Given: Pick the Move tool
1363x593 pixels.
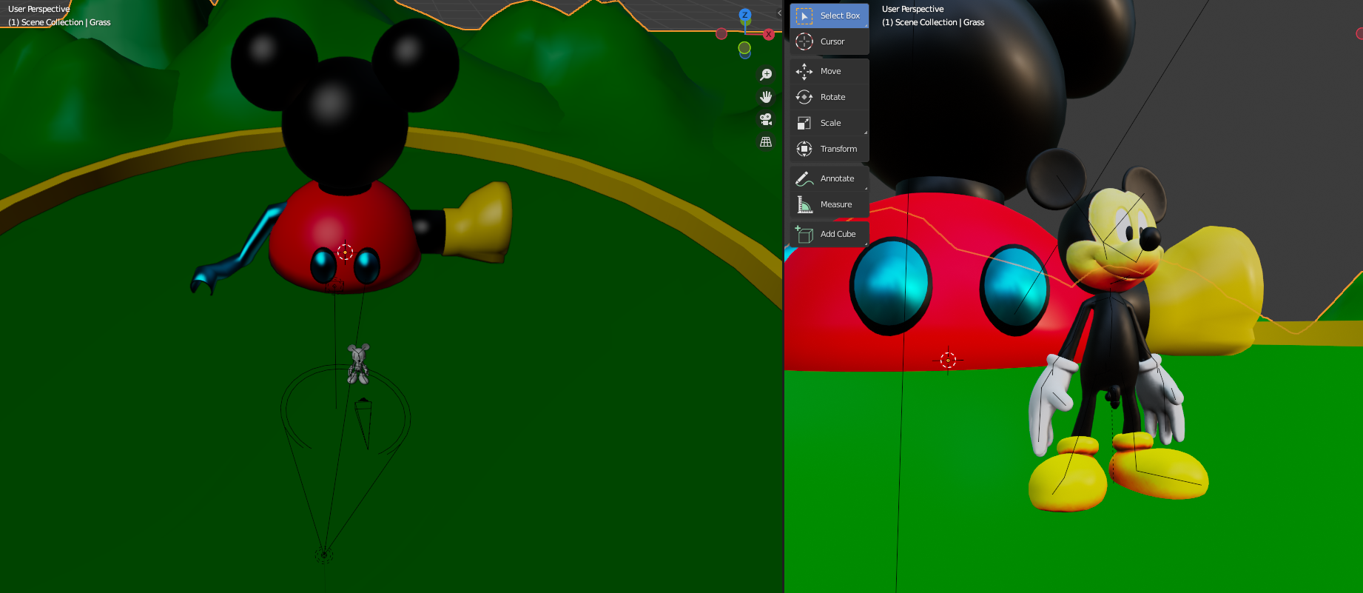Looking at the screenshot, I should 829,71.
